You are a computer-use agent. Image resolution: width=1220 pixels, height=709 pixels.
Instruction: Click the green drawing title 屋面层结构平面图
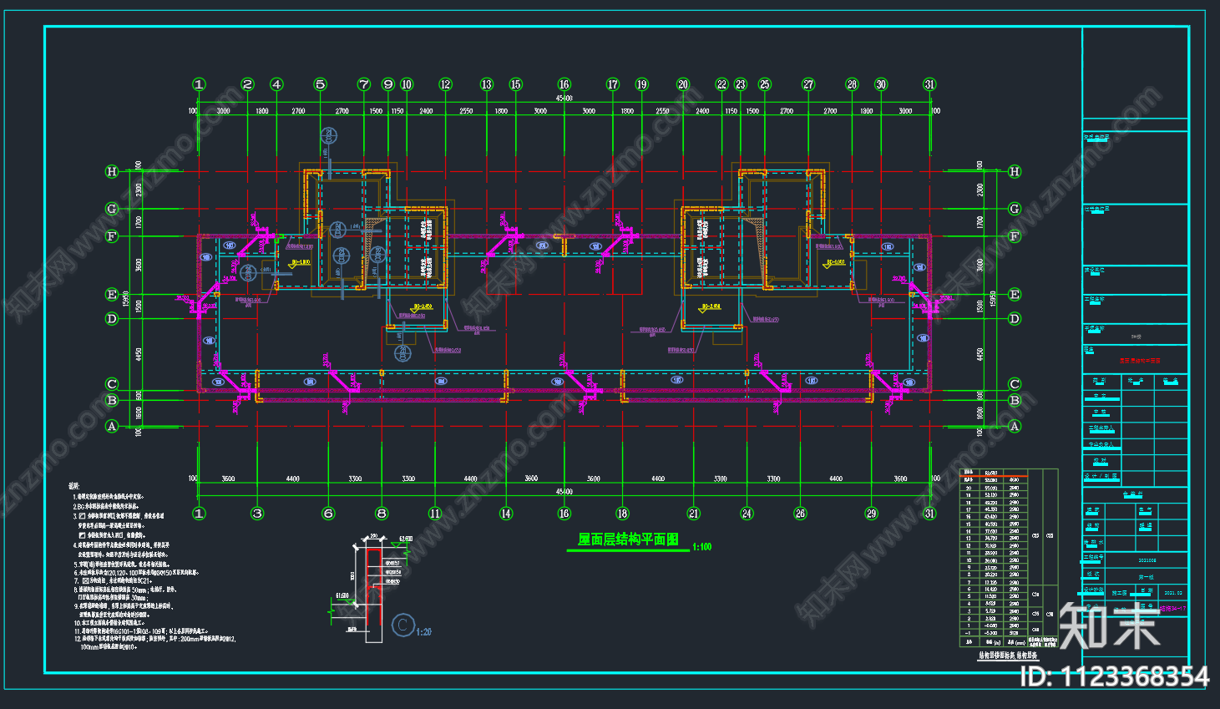628,540
